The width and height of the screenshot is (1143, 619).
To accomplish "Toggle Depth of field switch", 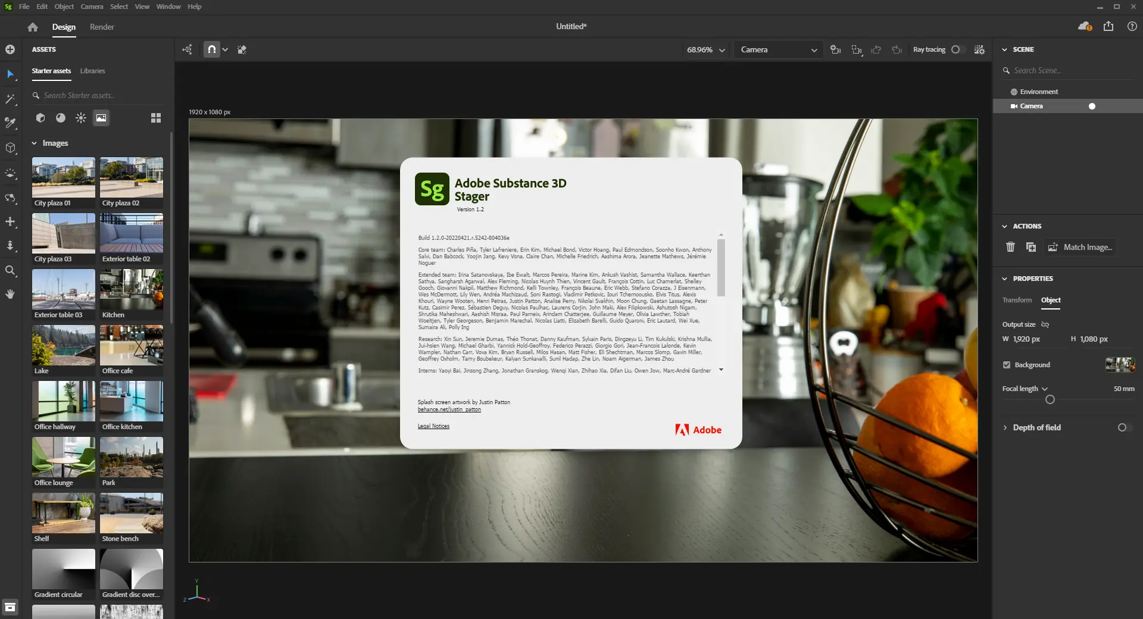I will 1123,427.
